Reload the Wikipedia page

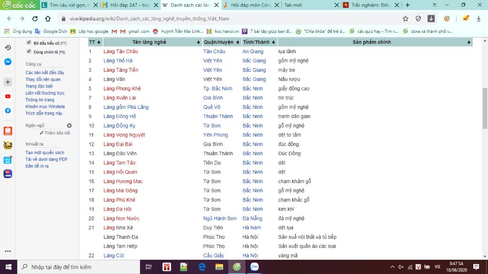pyautogui.click(x=35, y=19)
